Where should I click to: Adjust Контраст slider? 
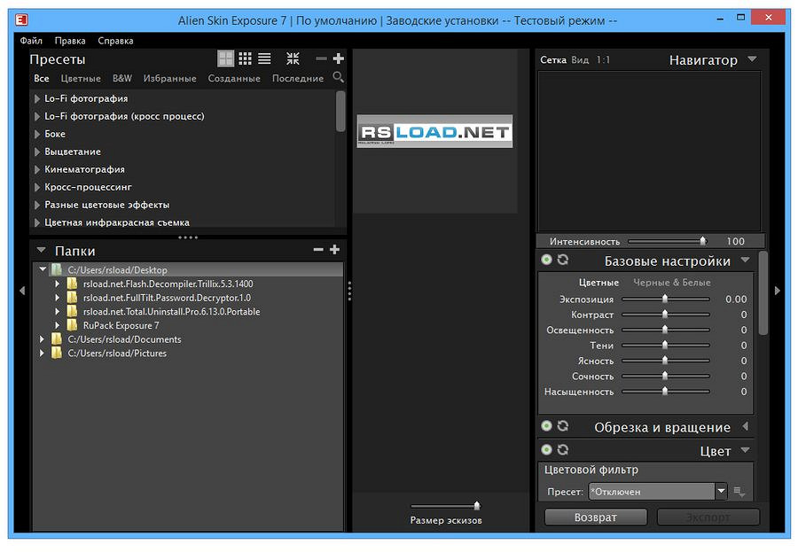(666, 315)
